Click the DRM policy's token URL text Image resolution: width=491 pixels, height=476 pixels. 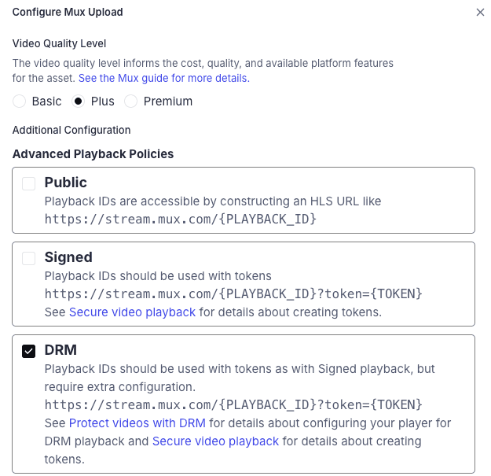[233, 405]
